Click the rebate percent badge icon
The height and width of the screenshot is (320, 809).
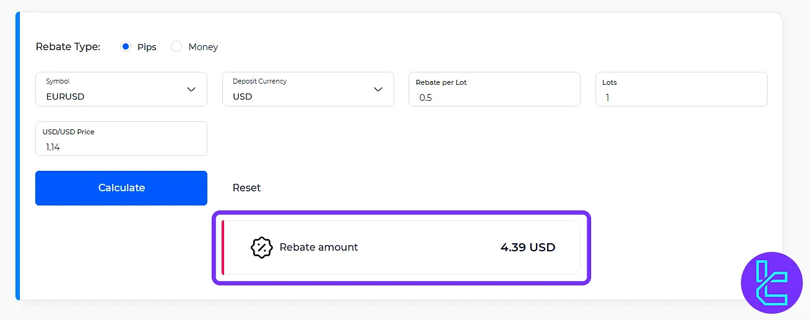point(261,248)
